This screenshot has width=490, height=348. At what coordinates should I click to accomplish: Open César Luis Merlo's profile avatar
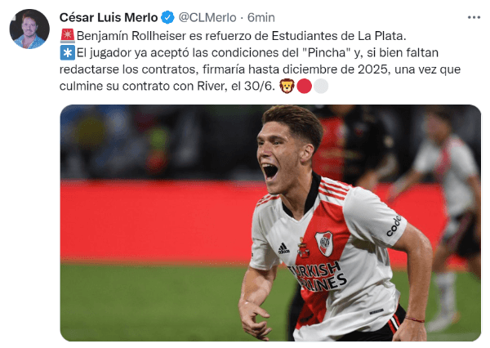click(29, 29)
